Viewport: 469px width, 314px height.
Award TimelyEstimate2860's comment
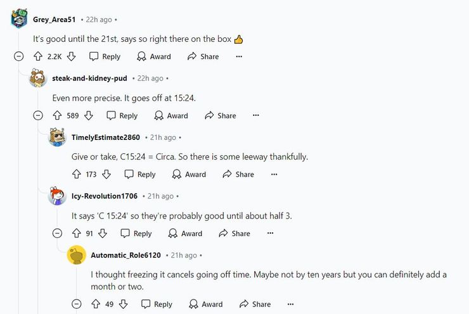click(x=189, y=174)
